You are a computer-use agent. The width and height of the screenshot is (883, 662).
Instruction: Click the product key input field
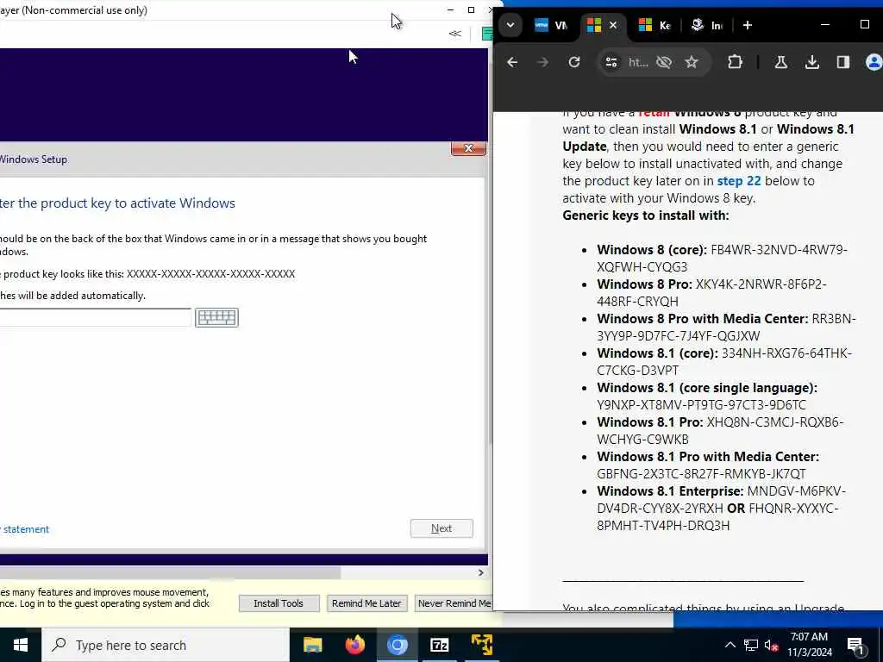(x=96, y=317)
